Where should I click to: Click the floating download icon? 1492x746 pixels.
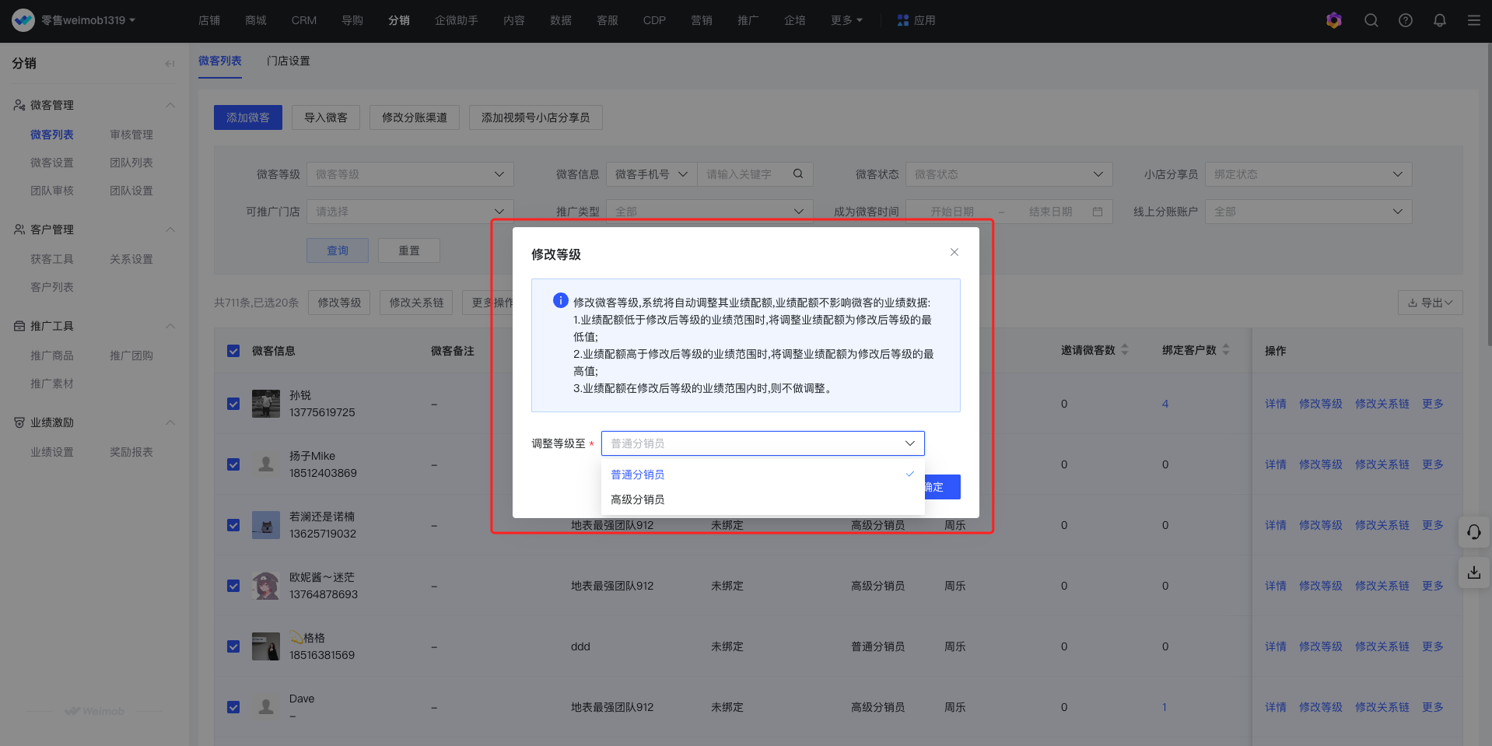[x=1473, y=573]
